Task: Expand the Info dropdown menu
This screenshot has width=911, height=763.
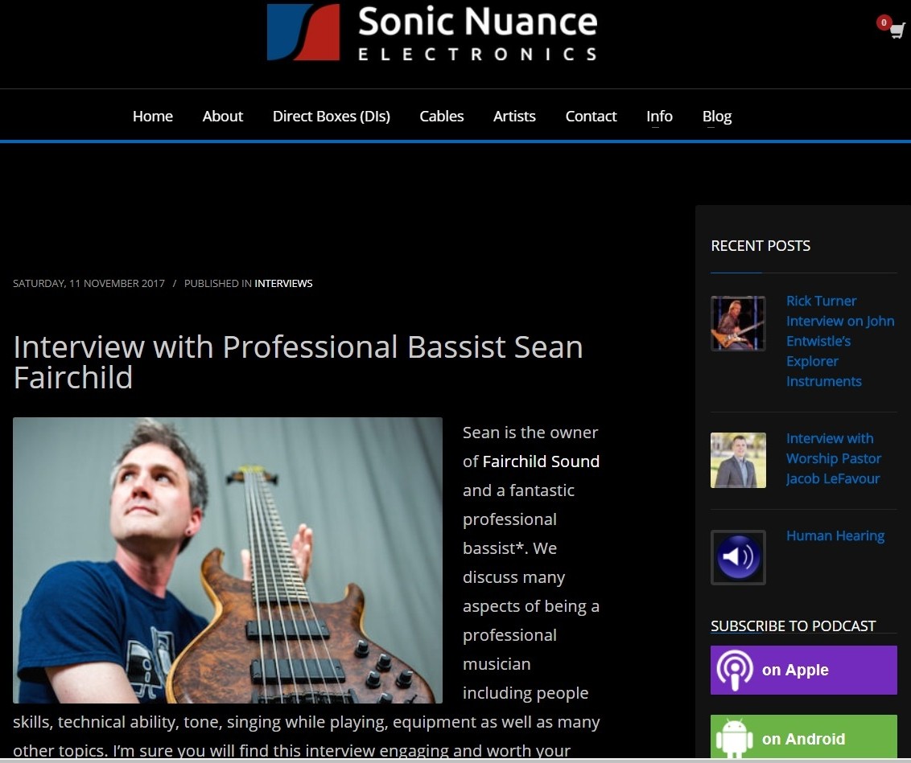Action: click(x=659, y=116)
